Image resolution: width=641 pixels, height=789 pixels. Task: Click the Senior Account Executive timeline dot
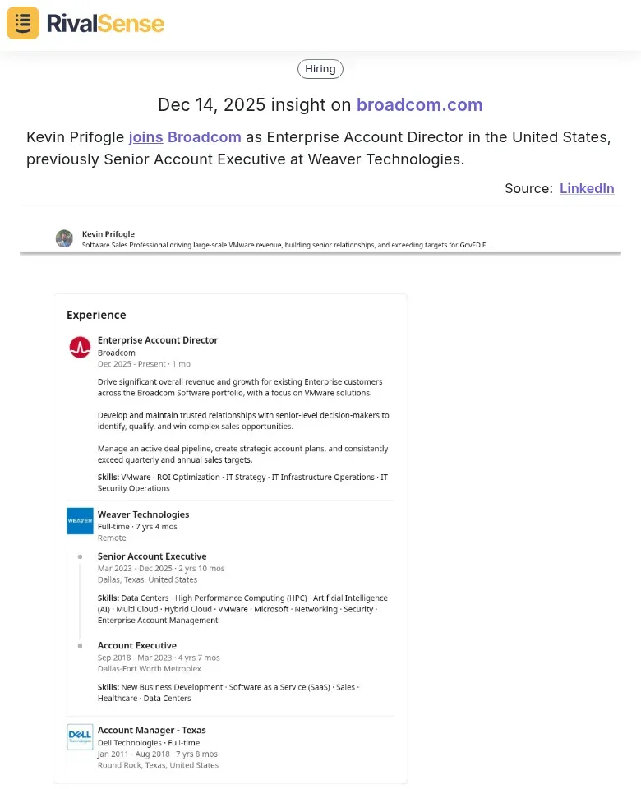pyautogui.click(x=80, y=556)
